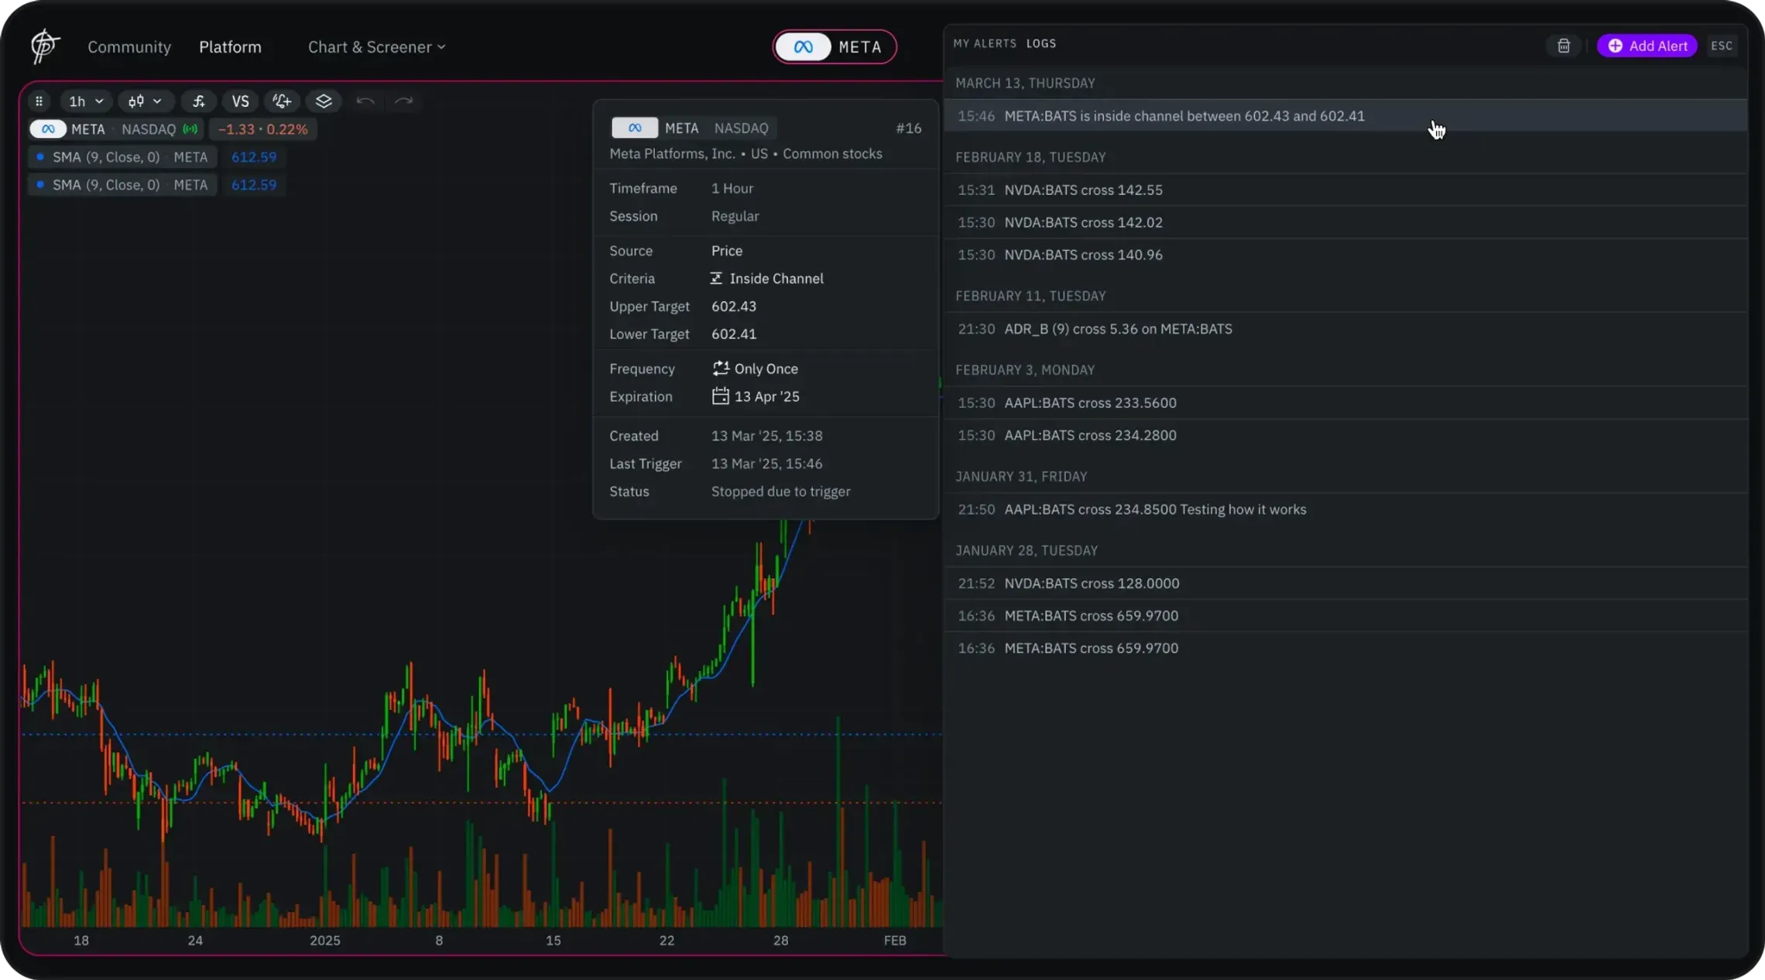
Task: Click the VS compare symbol button
Action: 240,101
